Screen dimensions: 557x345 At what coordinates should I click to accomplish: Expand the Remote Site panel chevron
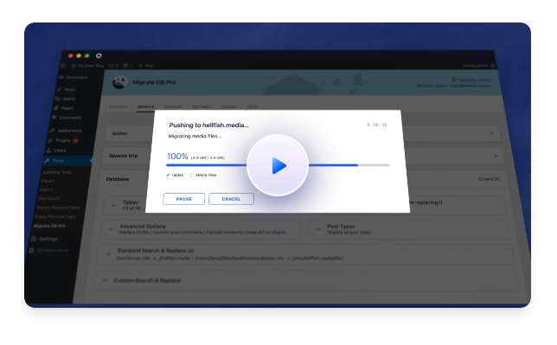496,156
